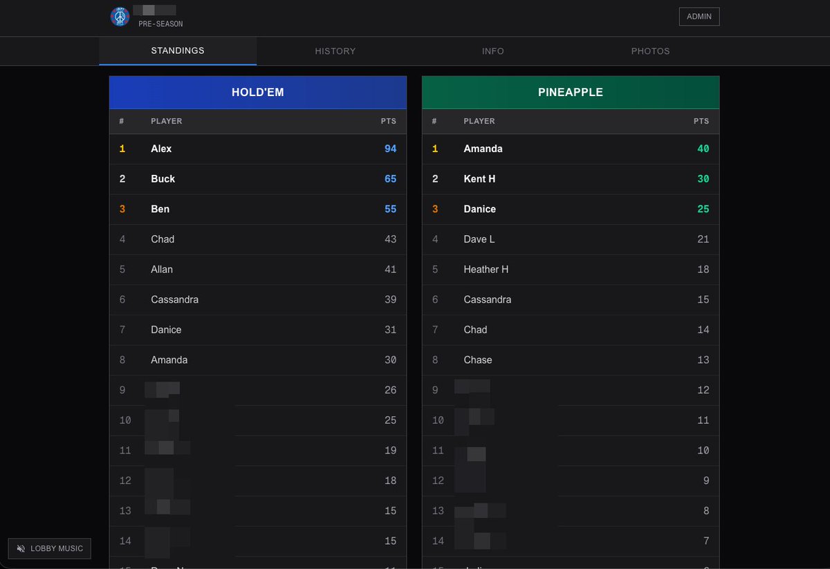Click PTS column header in Pineapple table

pyautogui.click(x=701, y=121)
